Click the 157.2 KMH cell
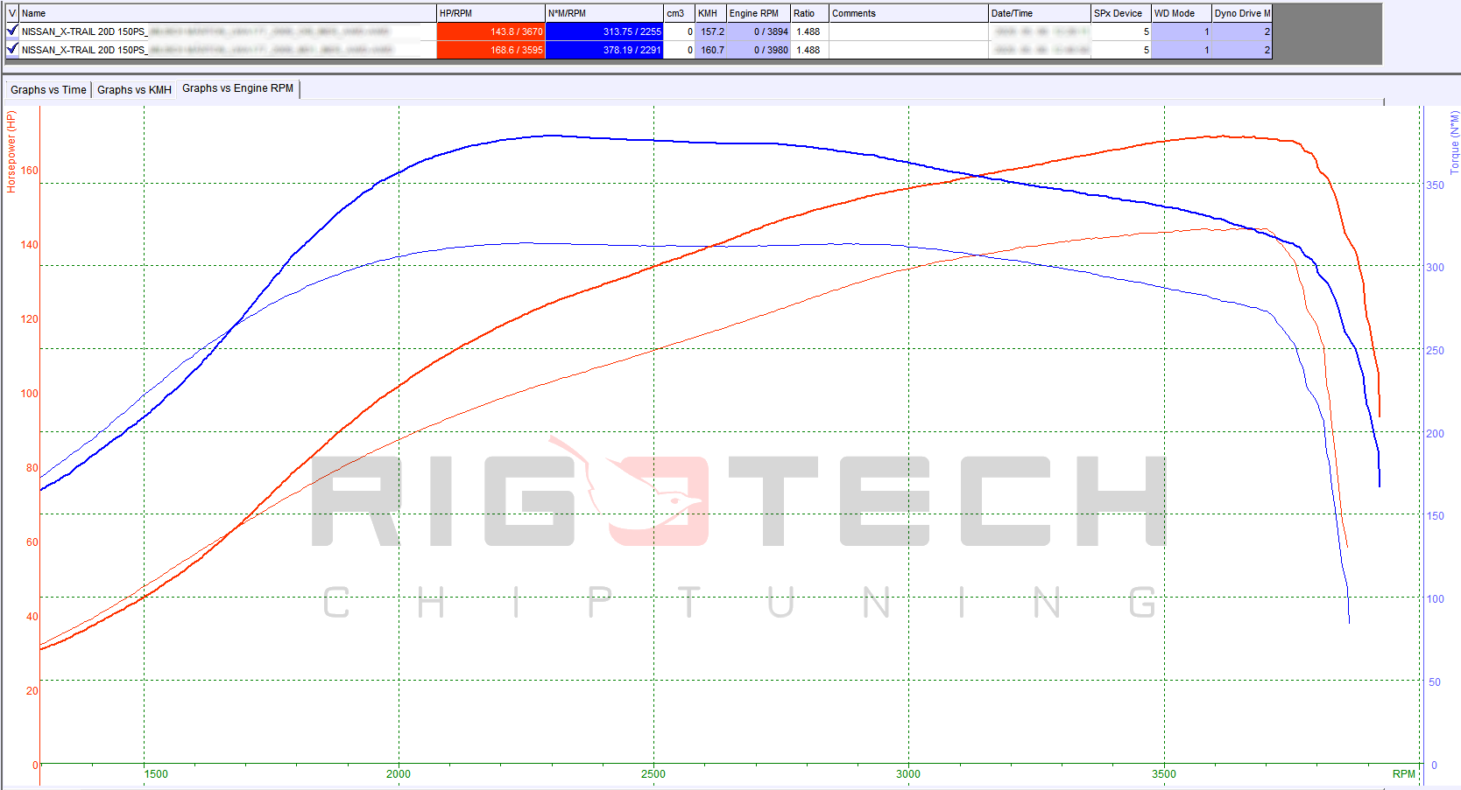The width and height of the screenshot is (1461, 790). click(710, 31)
